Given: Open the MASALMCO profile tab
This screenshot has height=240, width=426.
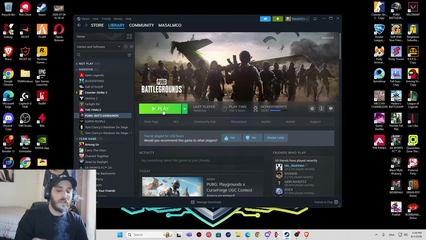Looking at the screenshot, I should 170,25.
